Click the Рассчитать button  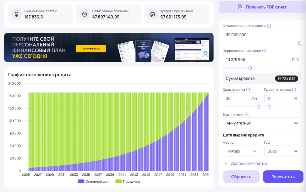(283, 177)
